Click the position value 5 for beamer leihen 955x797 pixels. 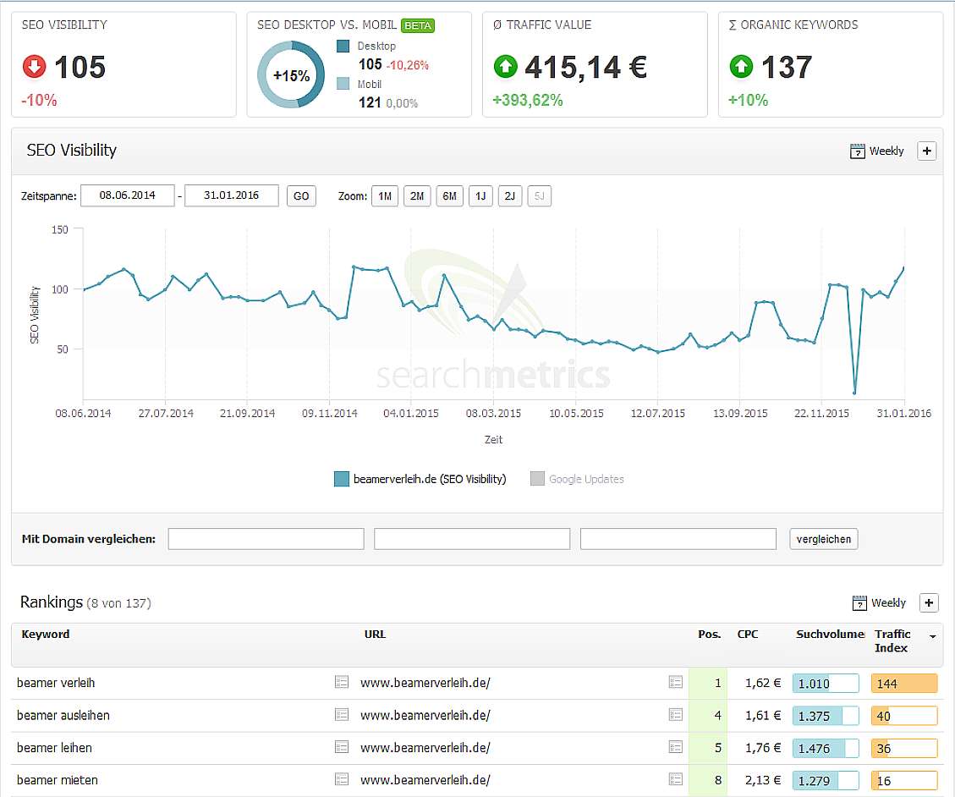point(718,748)
